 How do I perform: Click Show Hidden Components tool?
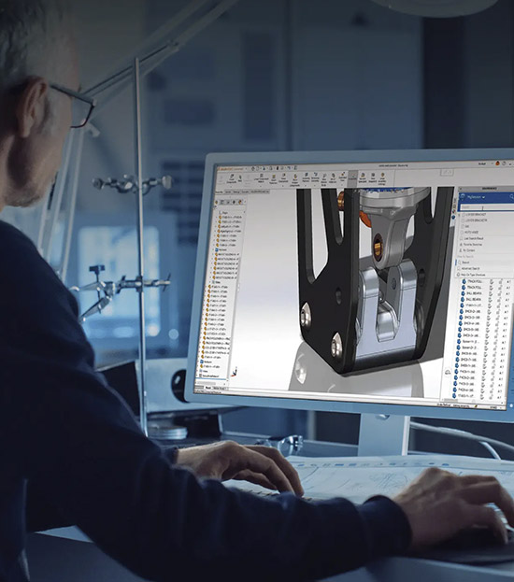(295, 180)
